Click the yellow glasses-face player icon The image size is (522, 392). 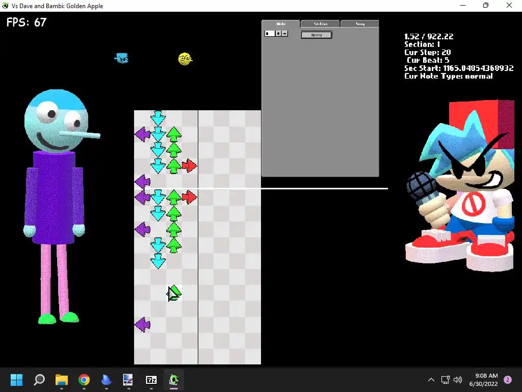click(185, 59)
